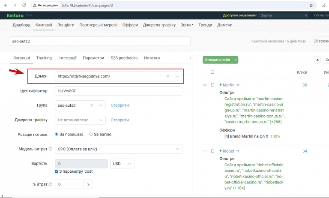Switch to the Нотатки tab
Screen dimensions: 329x198
(x=152, y=58)
